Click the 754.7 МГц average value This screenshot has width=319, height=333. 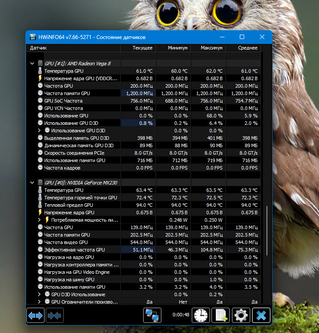point(246,101)
